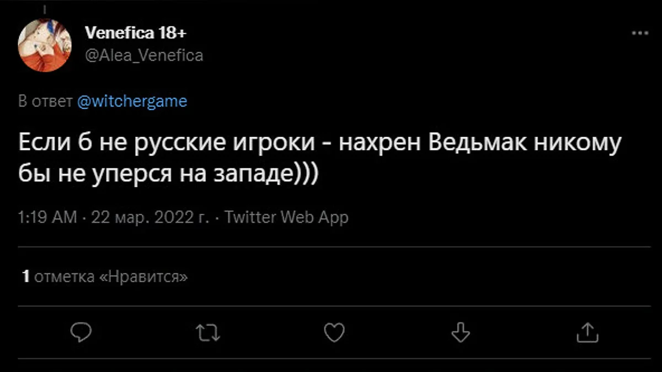The image size is (662, 372).
Task: Open the Venefica profile avatar
Action: coord(45,45)
